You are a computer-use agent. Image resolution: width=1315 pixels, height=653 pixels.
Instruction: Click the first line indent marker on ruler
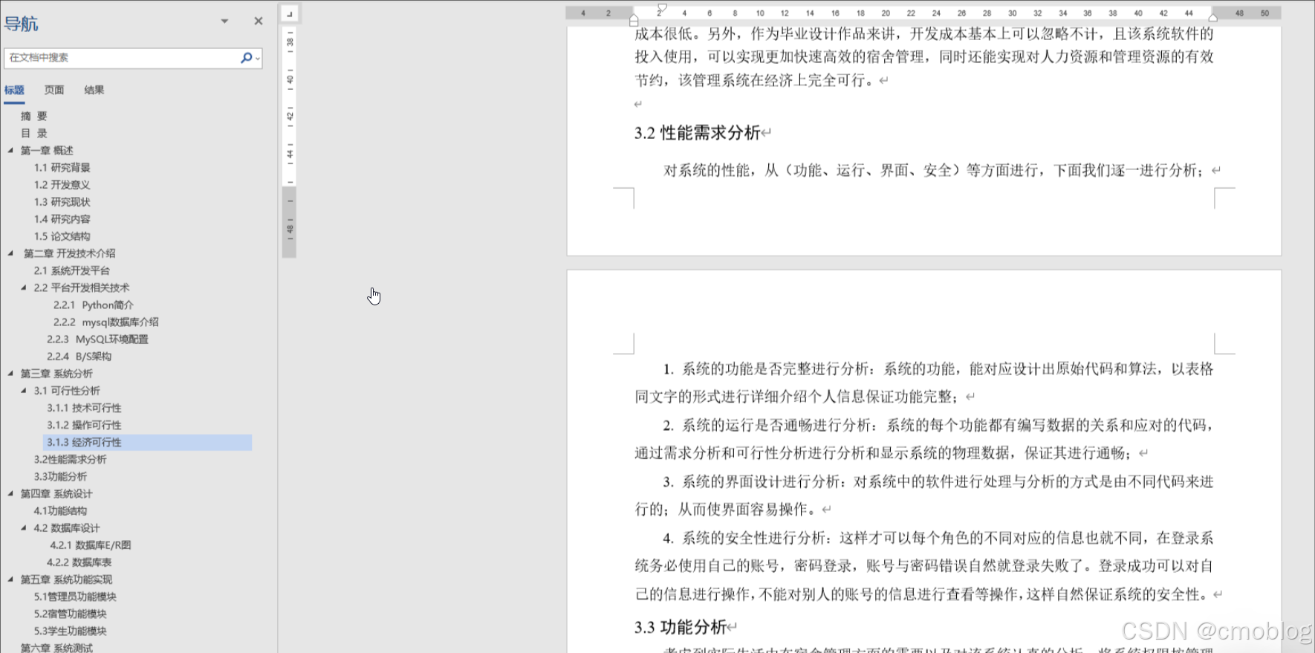661,8
